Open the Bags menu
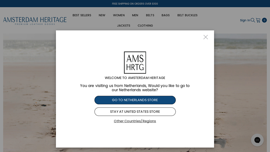The width and height of the screenshot is (270, 152). point(165,15)
